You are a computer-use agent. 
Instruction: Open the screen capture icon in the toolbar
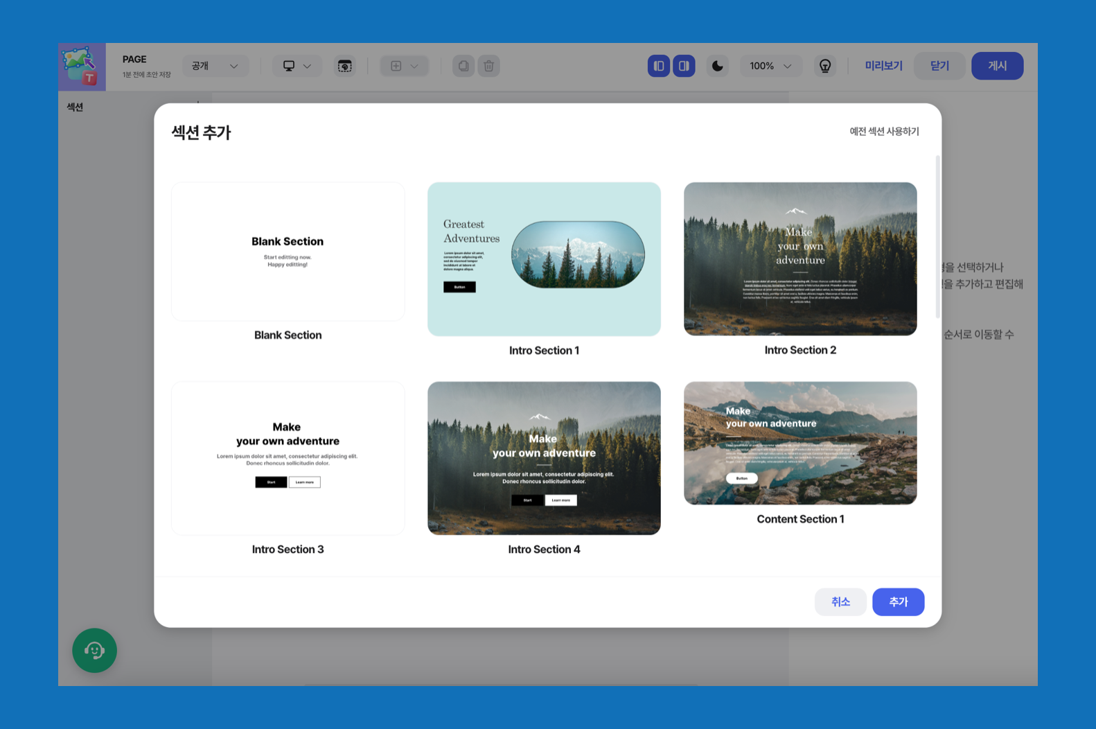[x=344, y=66]
